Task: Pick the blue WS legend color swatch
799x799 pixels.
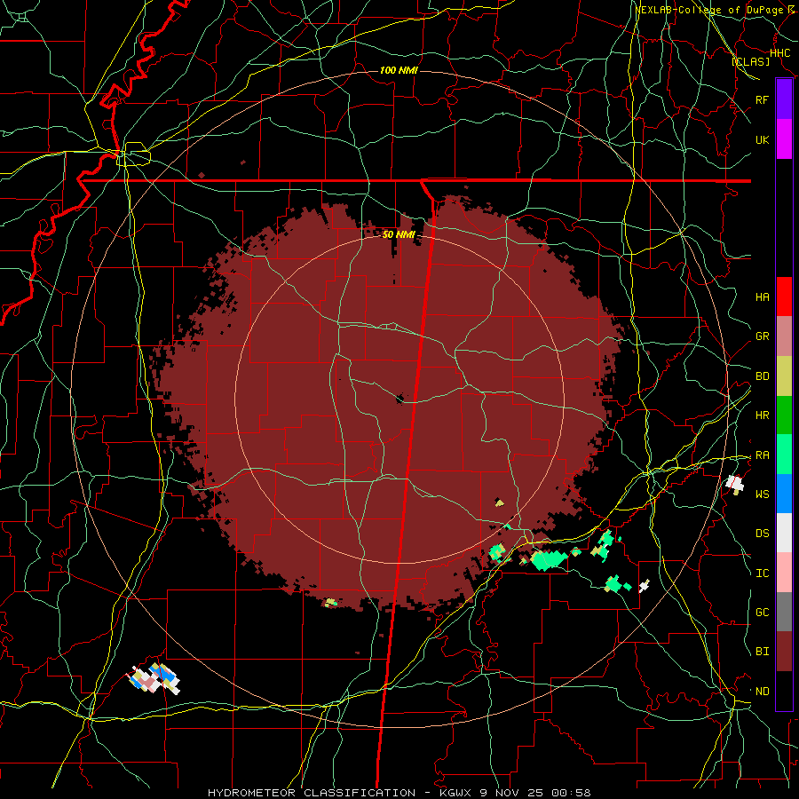Action: tap(784, 494)
